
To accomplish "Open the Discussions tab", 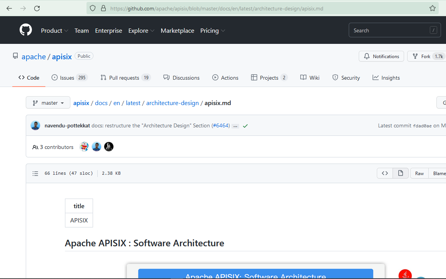I will [181, 78].
